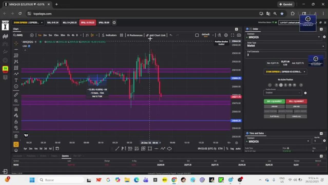
Task: Open chart Preferences
Action: pyautogui.click(x=135, y=35)
